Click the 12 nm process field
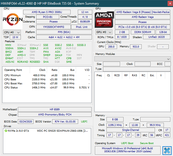173x156 pixels. pyautogui.click(x=85, y=12)
